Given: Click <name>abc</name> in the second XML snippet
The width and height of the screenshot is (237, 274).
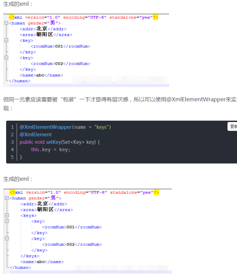Looking at the screenshot, I should click(42, 262).
